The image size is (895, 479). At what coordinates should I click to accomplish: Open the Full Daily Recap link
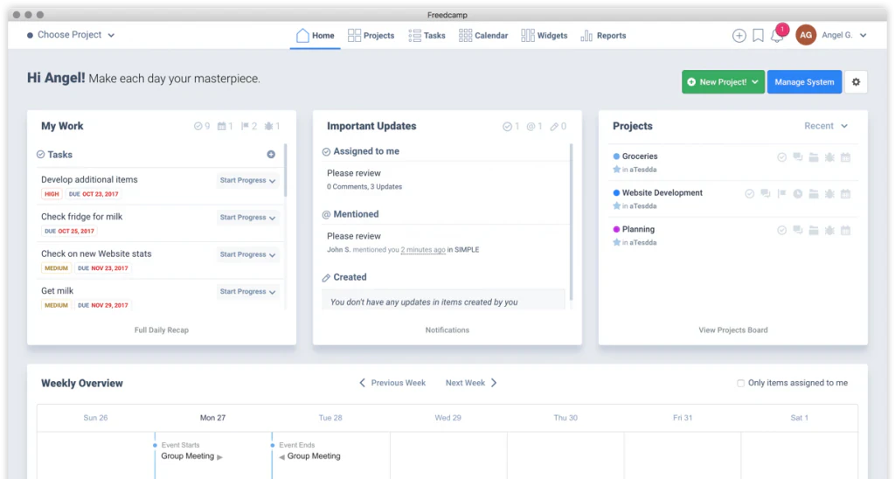coord(162,330)
